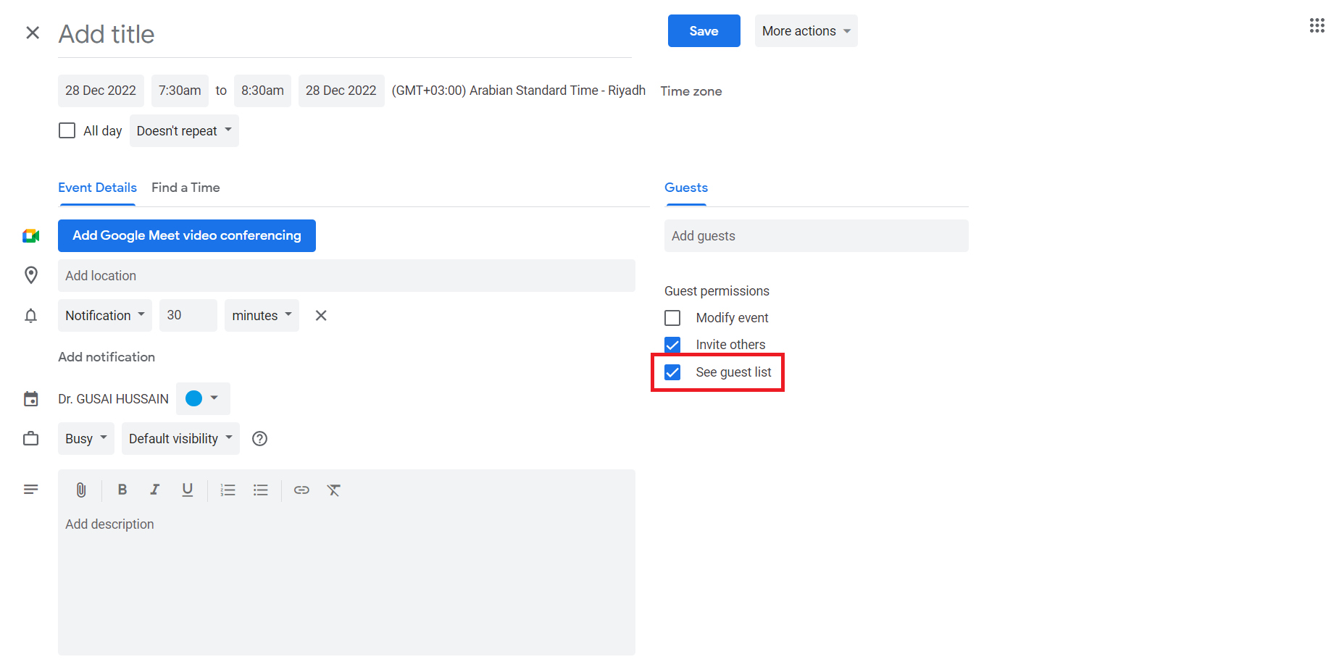Insert a numbered list in description
The height and width of the screenshot is (662, 1339).
click(228, 490)
